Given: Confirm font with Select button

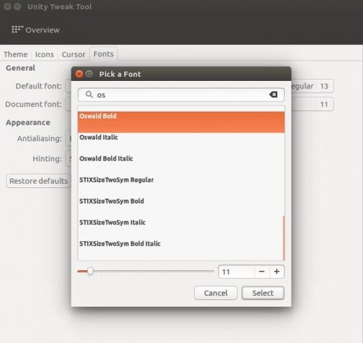Looking at the screenshot, I should coord(263,293).
